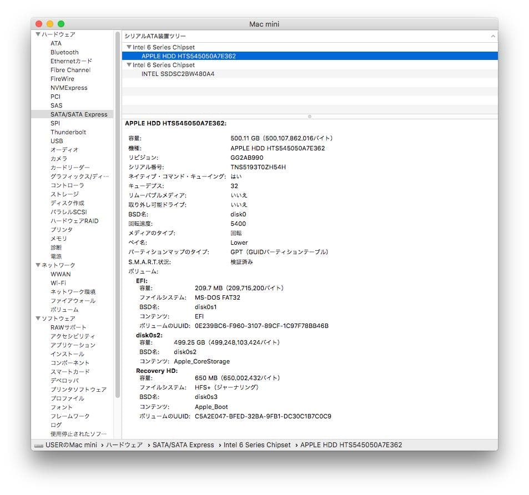Collapse the second Intel 6 Series Chipset row

click(x=129, y=65)
